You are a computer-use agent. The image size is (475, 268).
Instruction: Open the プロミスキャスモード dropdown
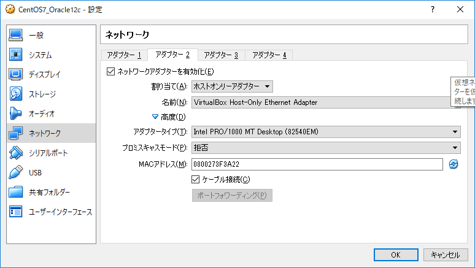pyautogui.click(x=325, y=148)
